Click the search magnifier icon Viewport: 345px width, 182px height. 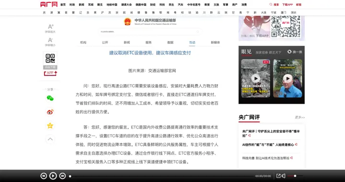[x=271, y=4]
